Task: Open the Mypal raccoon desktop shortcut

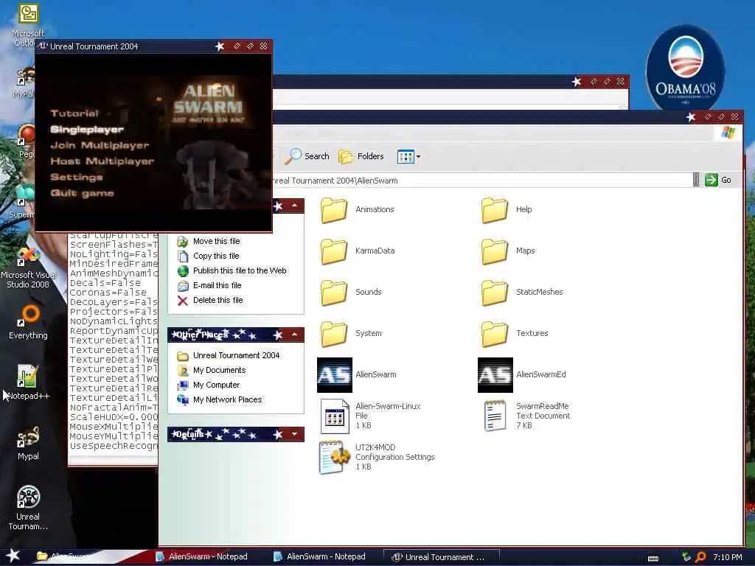Action: (28, 444)
